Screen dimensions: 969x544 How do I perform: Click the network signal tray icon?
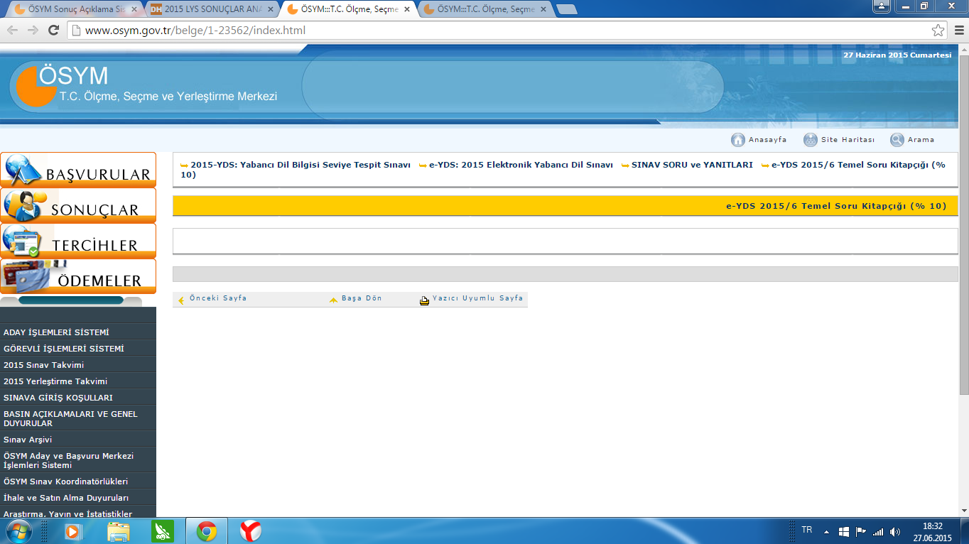click(878, 532)
